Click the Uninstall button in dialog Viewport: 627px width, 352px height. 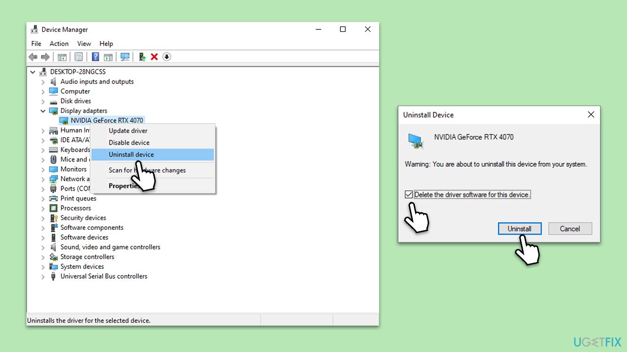coord(520,229)
